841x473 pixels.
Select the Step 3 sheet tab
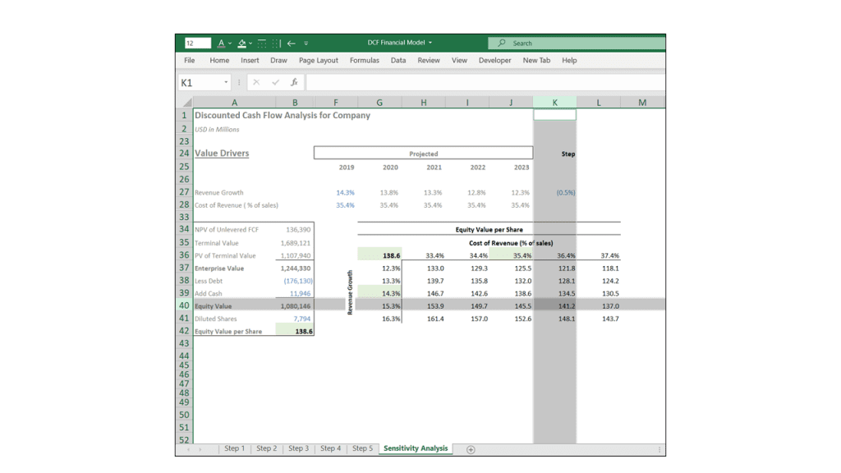tap(298, 448)
